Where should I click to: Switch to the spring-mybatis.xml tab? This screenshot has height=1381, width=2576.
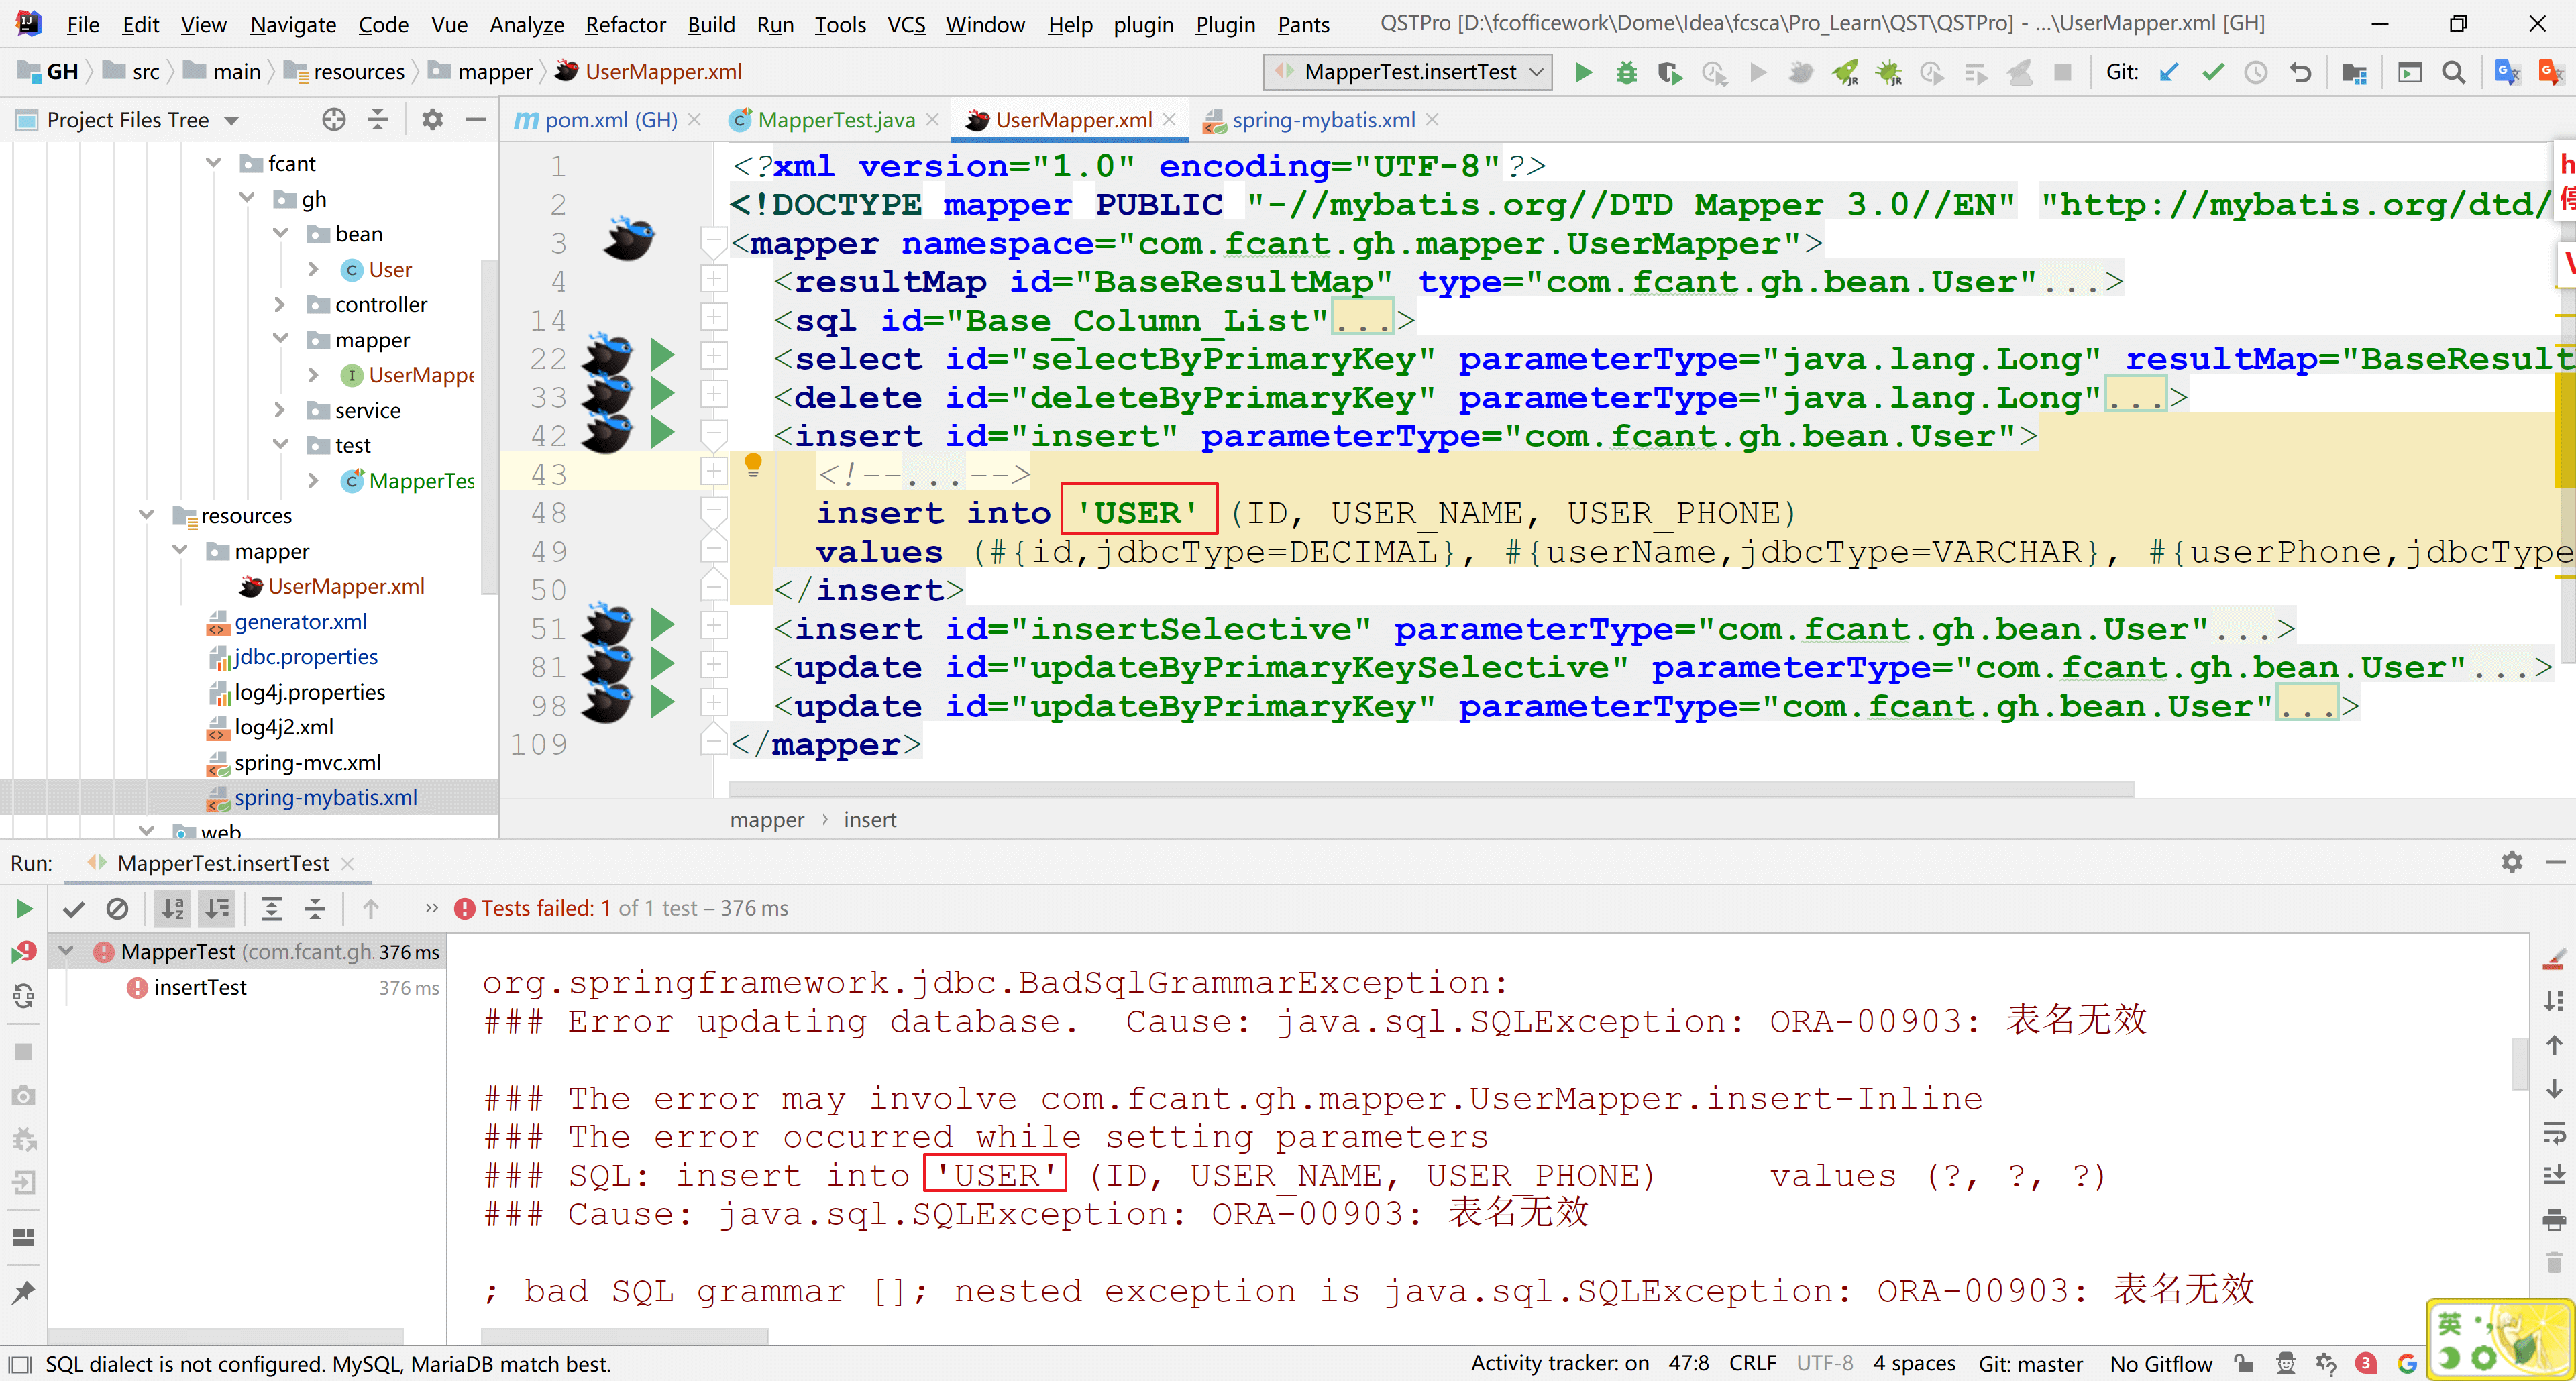1322,120
